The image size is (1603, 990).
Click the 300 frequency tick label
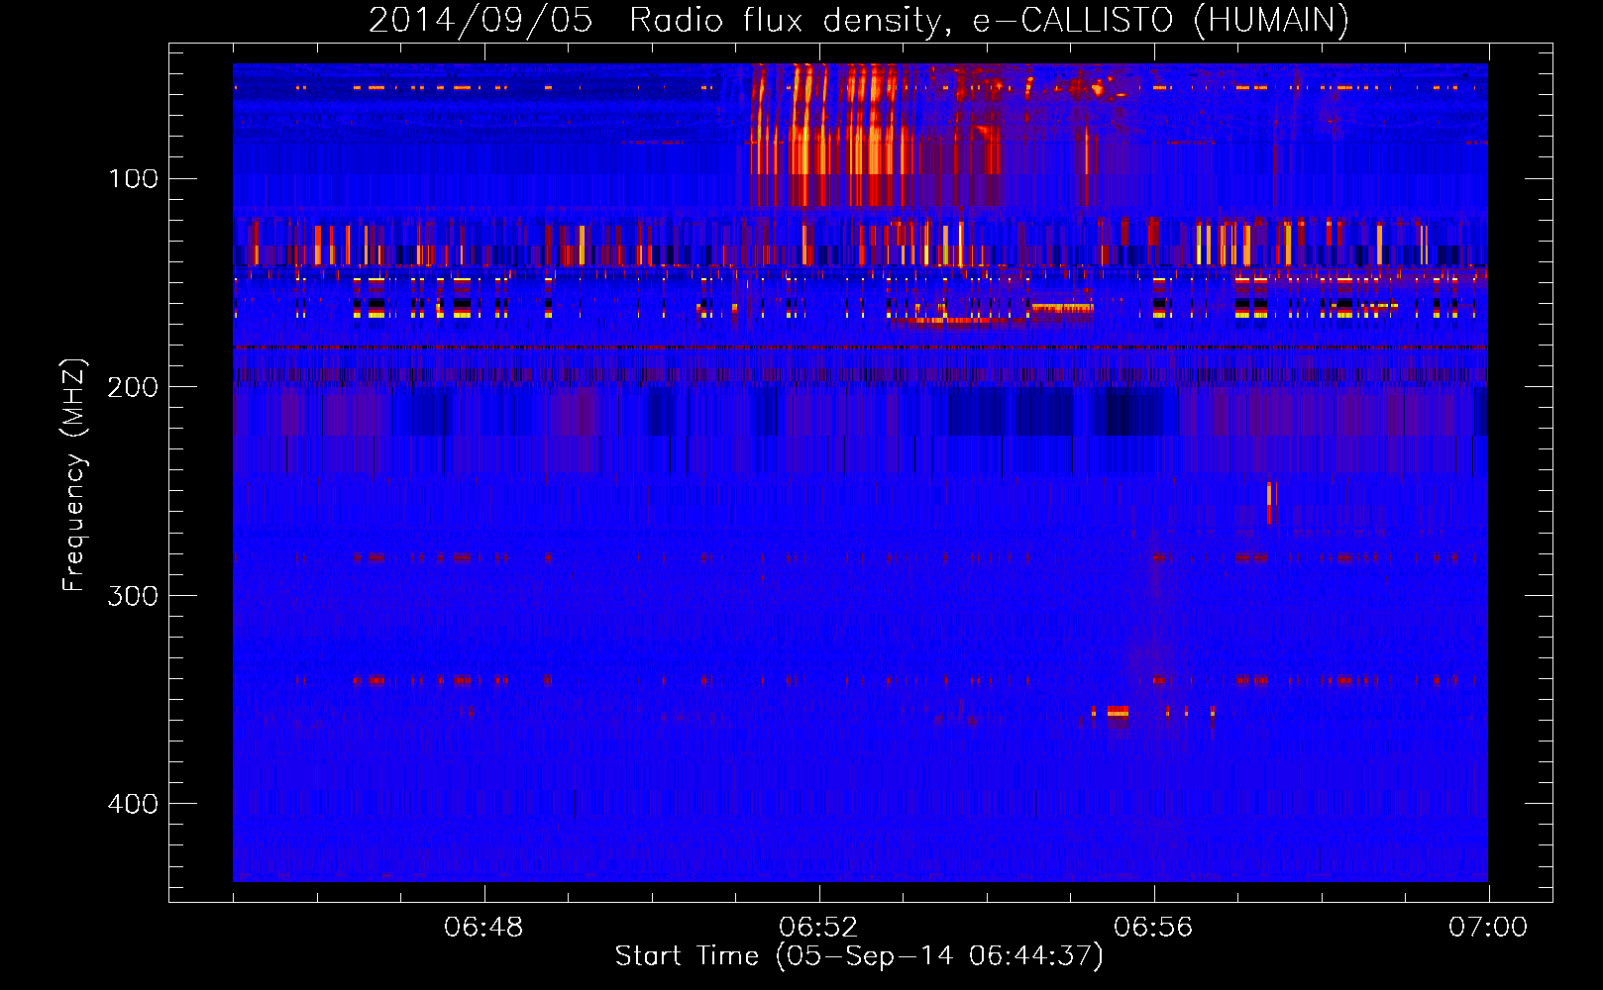(133, 596)
